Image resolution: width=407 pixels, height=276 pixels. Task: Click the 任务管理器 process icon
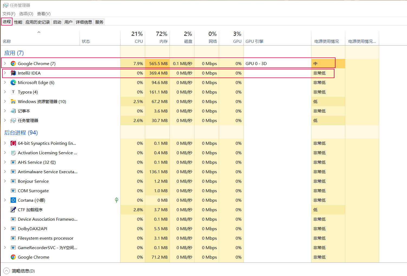[13, 120]
